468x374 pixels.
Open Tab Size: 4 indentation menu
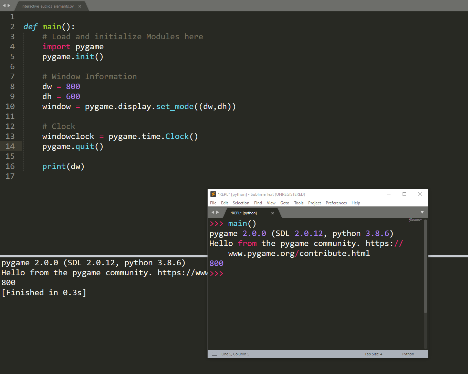(x=373, y=354)
